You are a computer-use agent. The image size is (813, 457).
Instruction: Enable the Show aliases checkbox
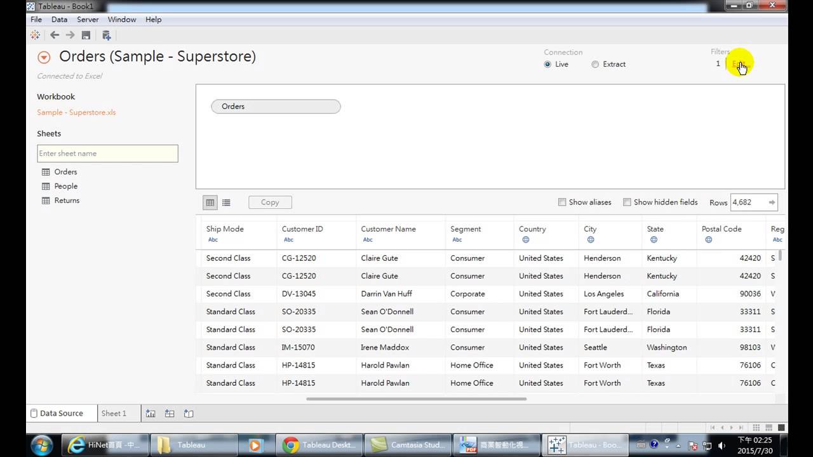pyautogui.click(x=562, y=202)
